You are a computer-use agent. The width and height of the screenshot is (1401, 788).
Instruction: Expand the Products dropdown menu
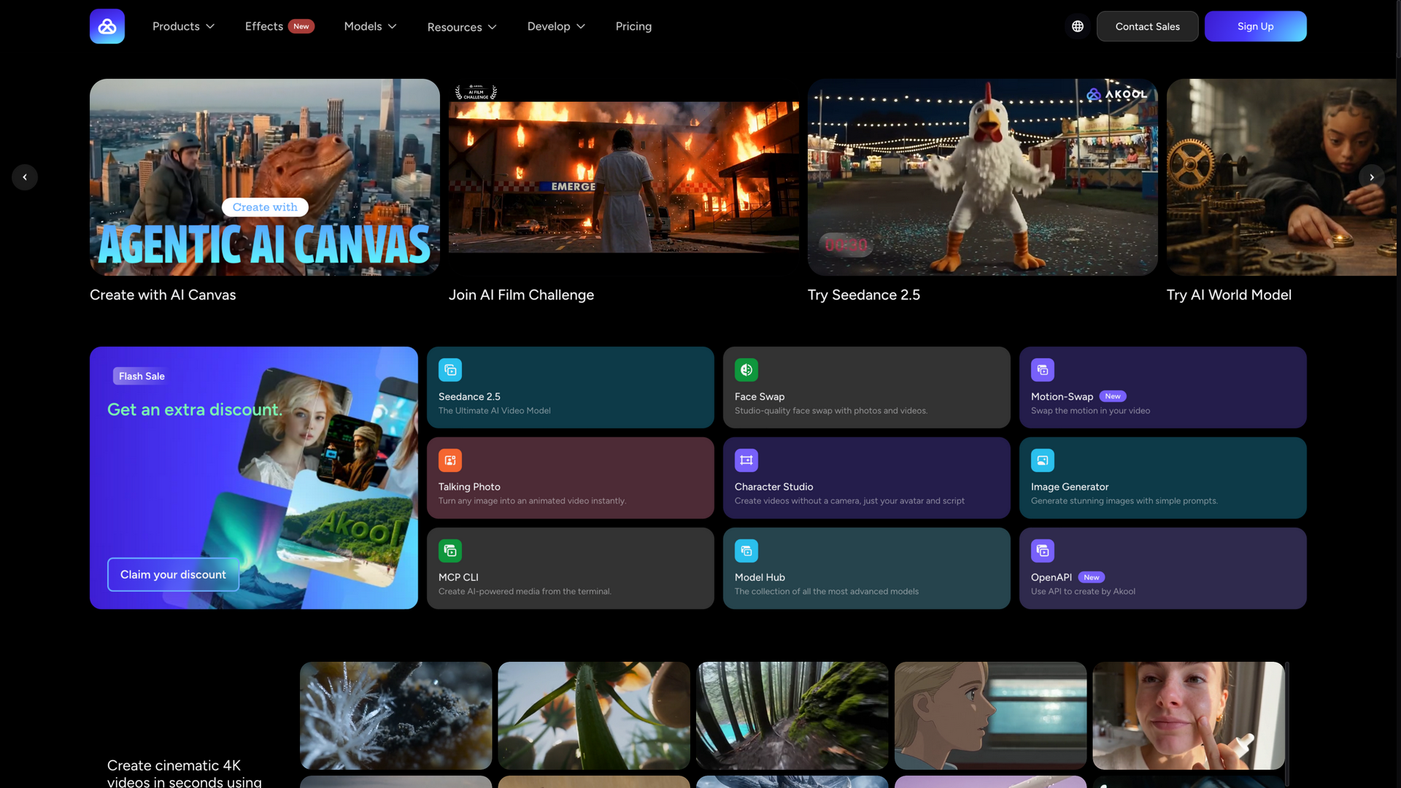[183, 26]
